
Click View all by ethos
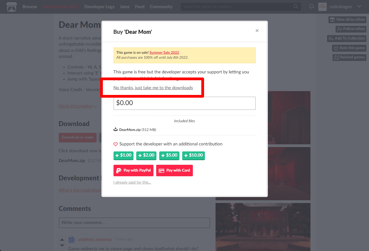coord(347,20)
